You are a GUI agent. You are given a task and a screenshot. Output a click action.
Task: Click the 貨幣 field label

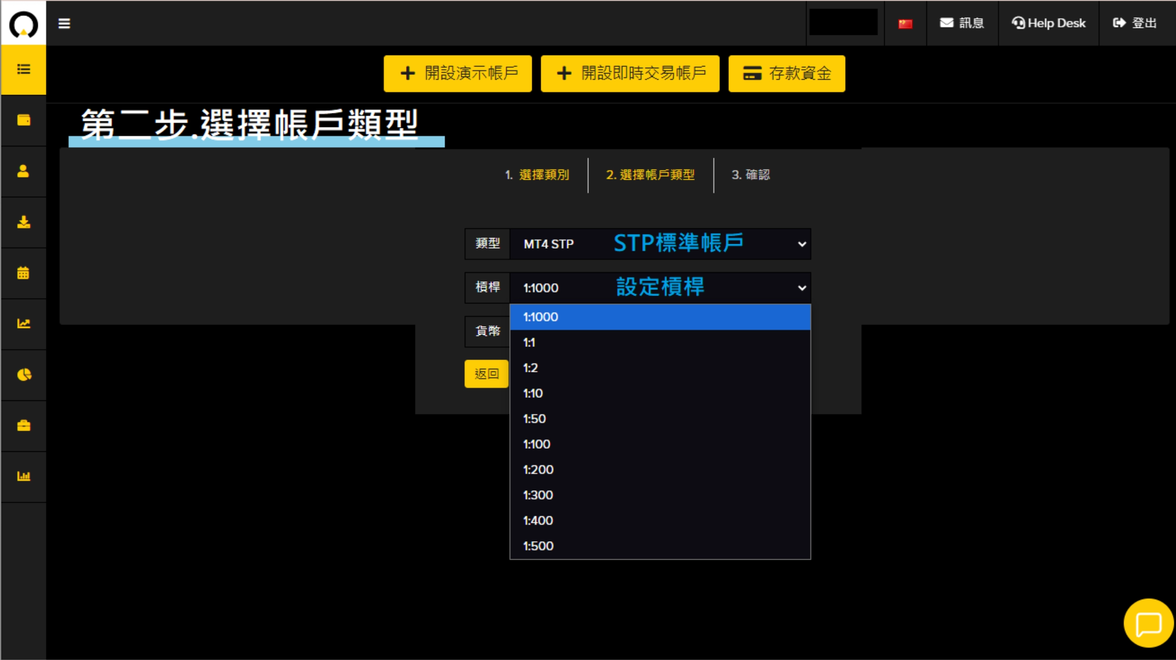point(488,331)
